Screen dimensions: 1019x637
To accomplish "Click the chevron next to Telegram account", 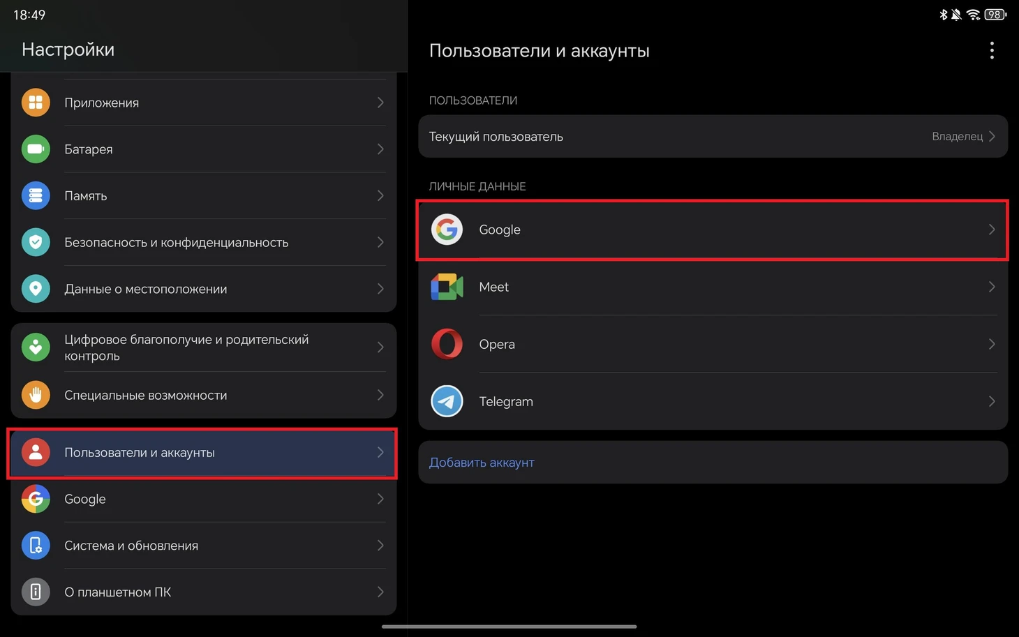I will pos(991,401).
